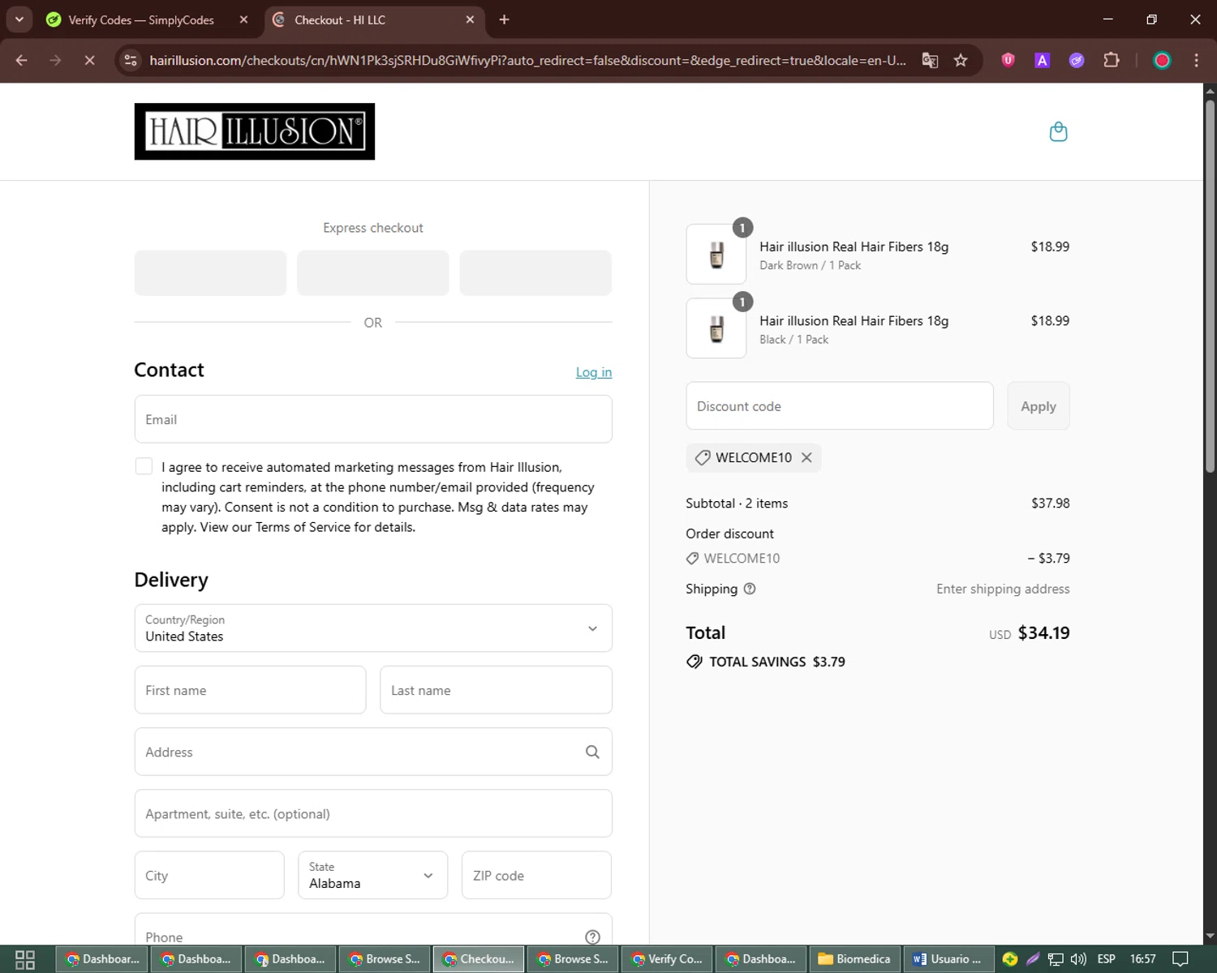Bookmark this page with the star icon
Viewport: 1217px width, 973px height.
(x=961, y=60)
